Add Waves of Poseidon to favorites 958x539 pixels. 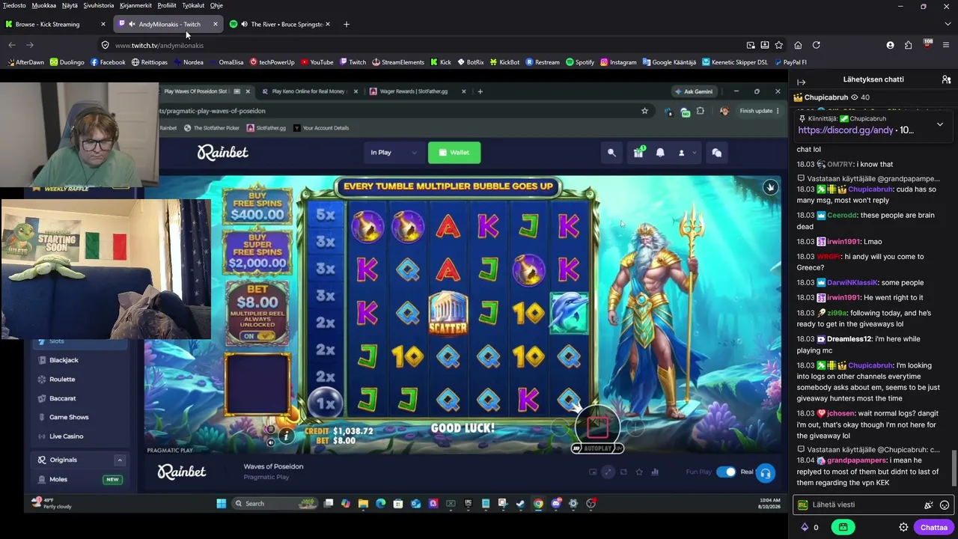(x=639, y=472)
